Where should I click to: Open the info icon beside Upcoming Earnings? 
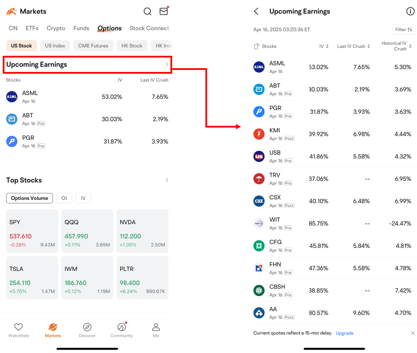(410, 11)
